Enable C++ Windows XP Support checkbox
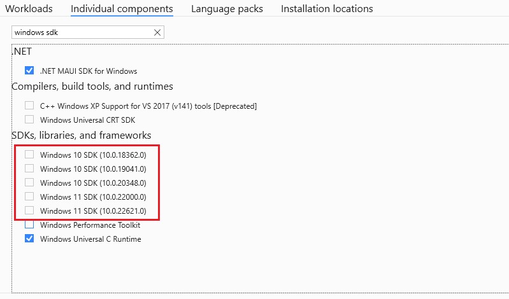The width and height of the screenshot is (509, 299). click(29, 106)
